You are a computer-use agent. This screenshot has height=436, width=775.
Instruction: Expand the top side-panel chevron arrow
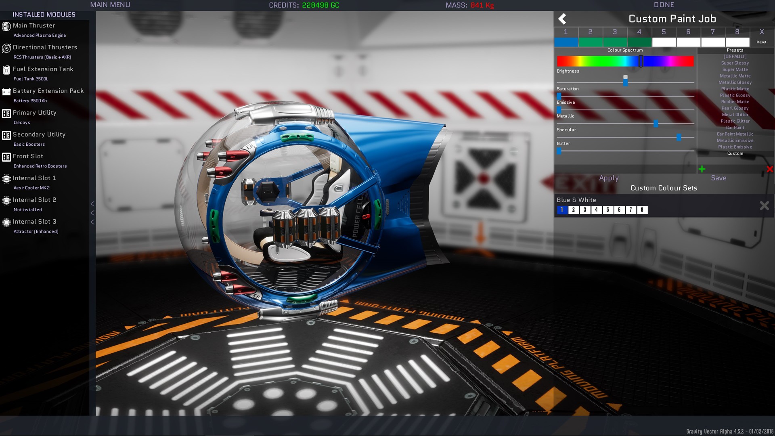coord(92,204)
